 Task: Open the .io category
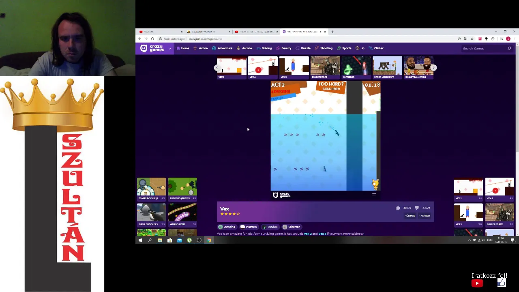360,48
